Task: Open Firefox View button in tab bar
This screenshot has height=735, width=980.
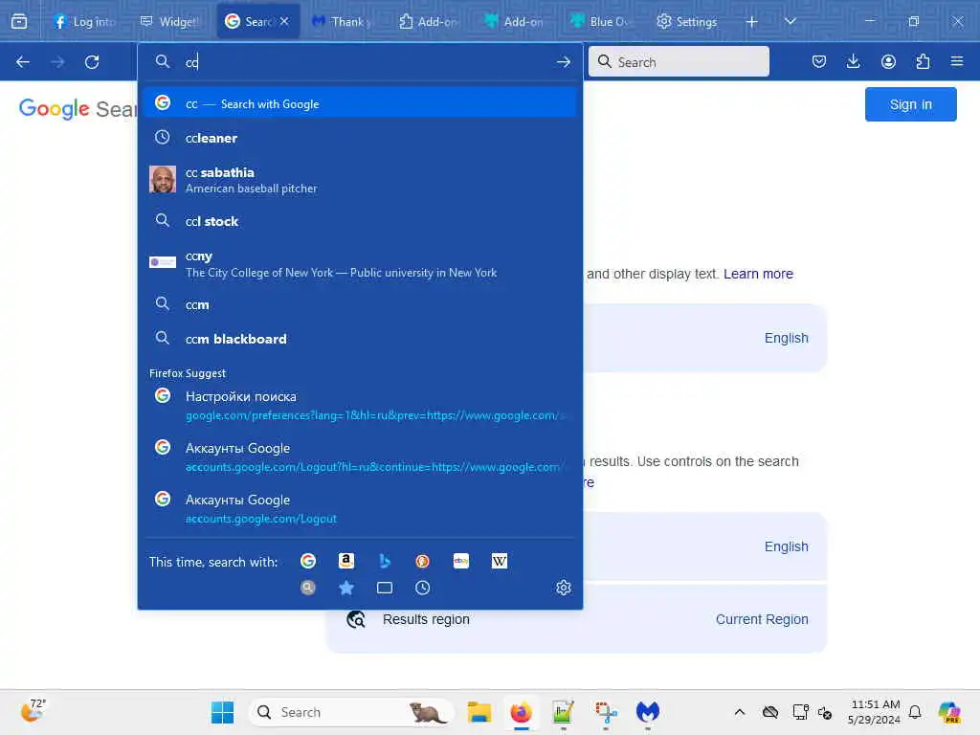Action: pos(19,21)
